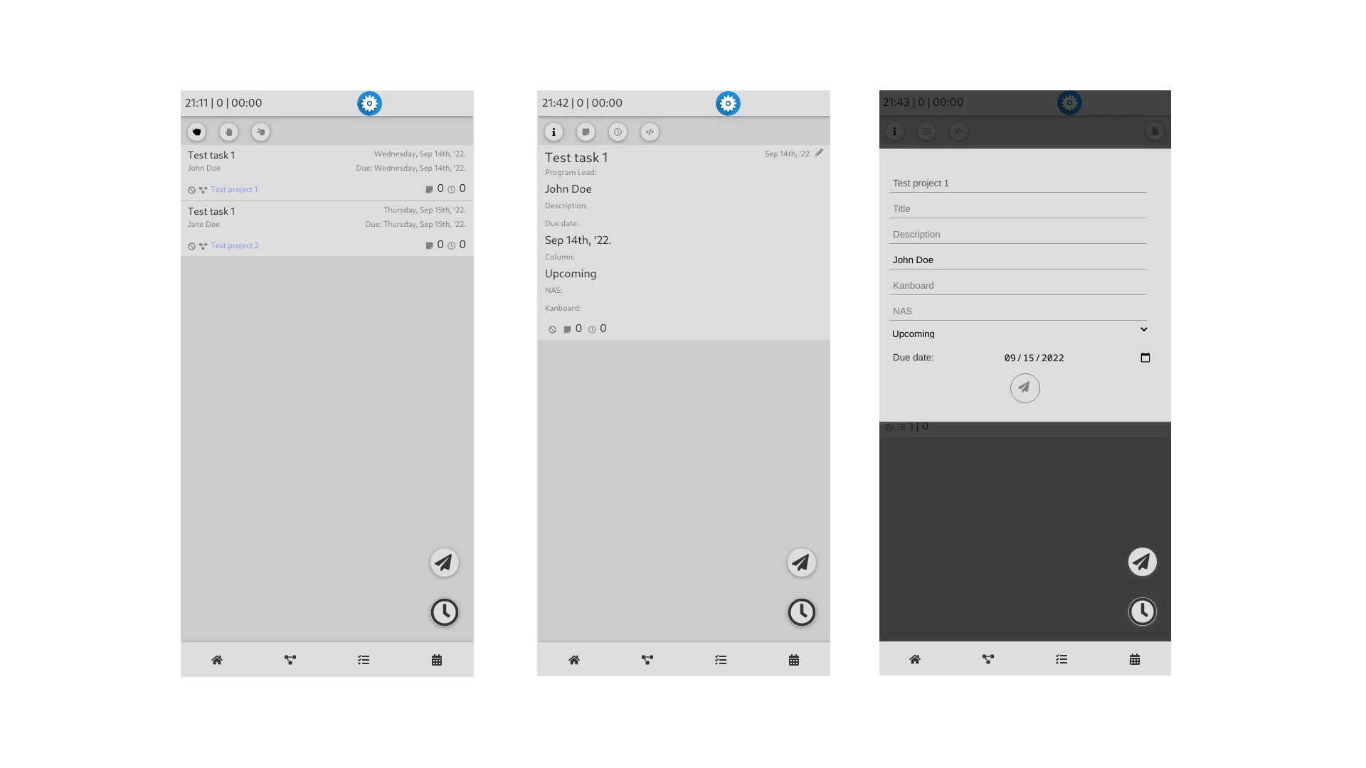Viewport: 1366px width, 768px height.
Task: Click the home tab in bottom navigation
Action: tap(217, 659)
